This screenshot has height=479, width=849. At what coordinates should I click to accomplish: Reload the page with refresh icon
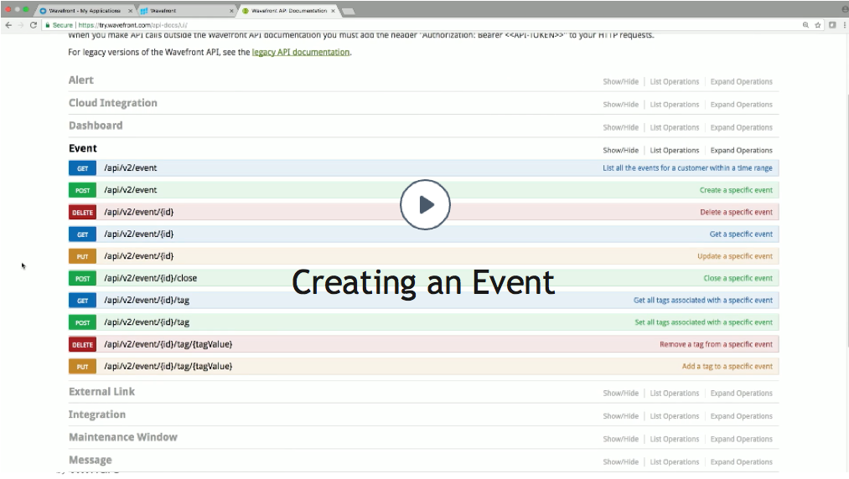tap(34, 25)
